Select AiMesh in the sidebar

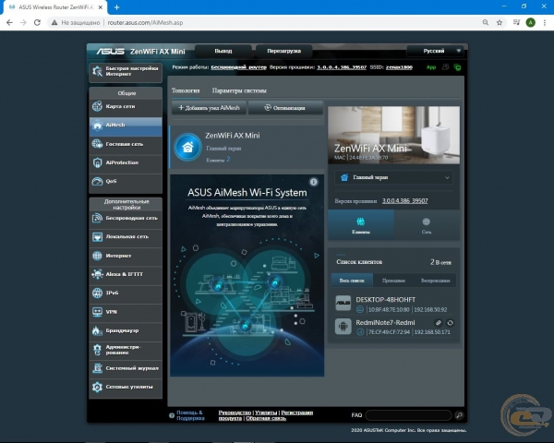pos(126,126)
